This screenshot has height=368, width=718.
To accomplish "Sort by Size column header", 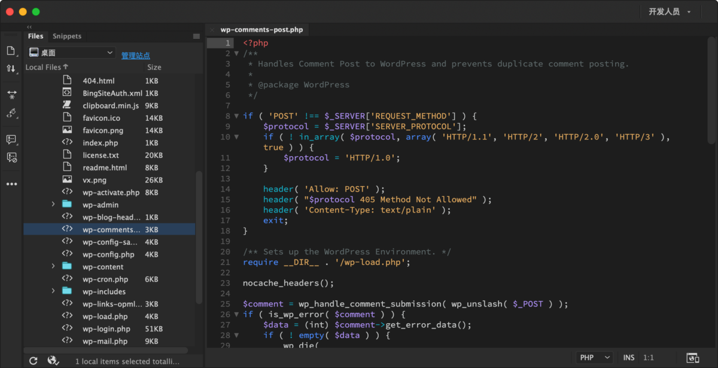I will pos(154,67).
